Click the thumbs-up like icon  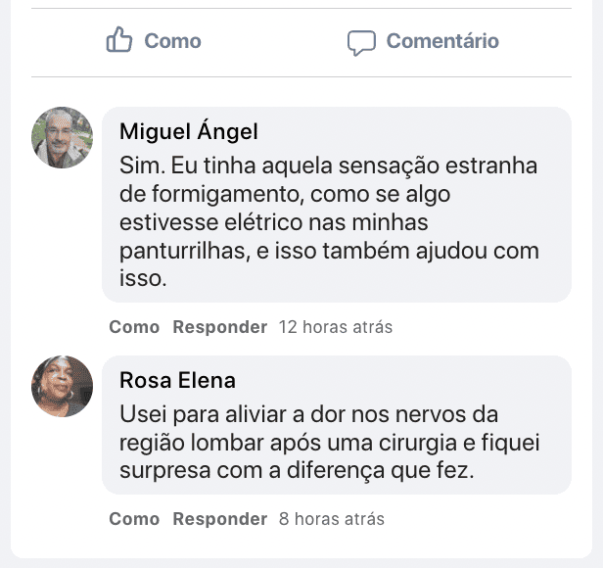pyautogui.click(x=119, y=41)
